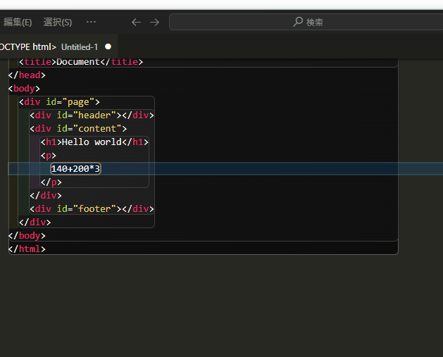This screenshot has width=443, height=357.
Task: Place the cursor in the 140+200*3 text
Action: pos(75,168)
